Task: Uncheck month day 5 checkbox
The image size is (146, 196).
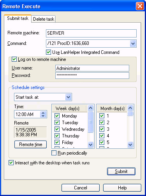Action: point(102,143)
